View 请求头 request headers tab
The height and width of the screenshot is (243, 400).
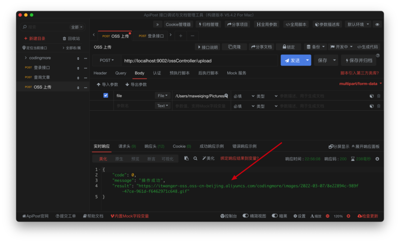[127, 146]
